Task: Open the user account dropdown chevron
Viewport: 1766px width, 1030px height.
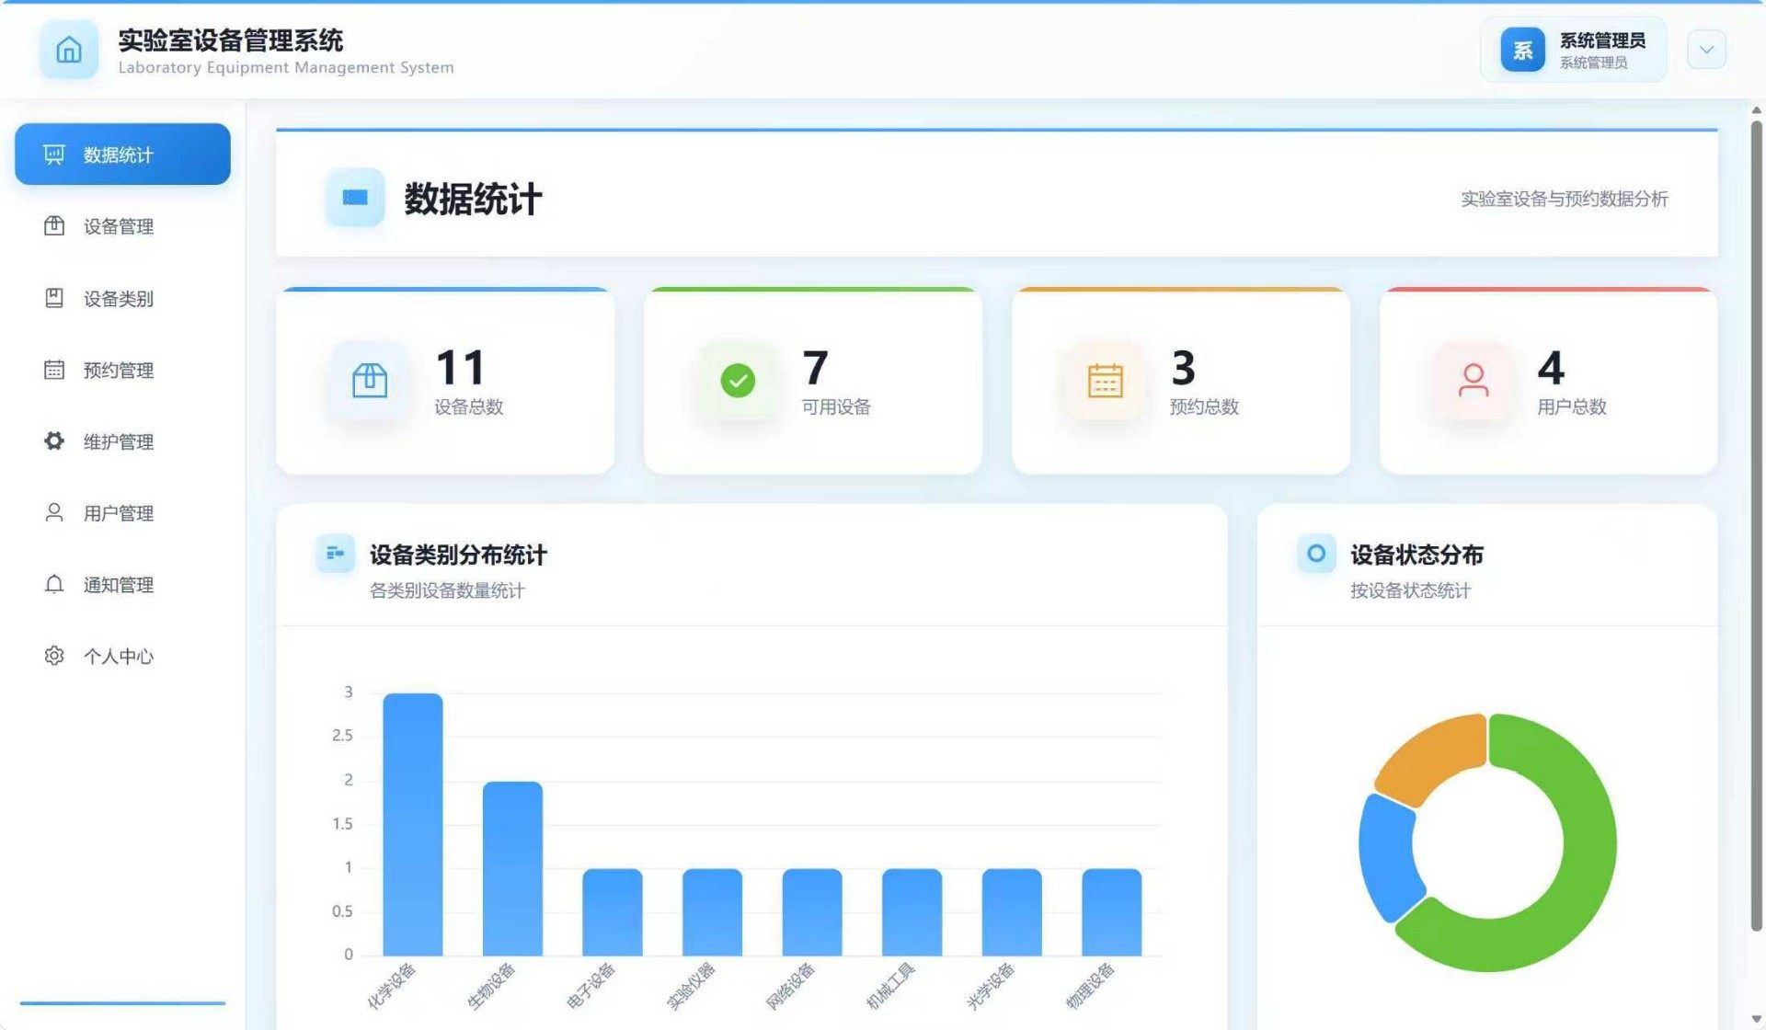Action: coord(1706,50)
